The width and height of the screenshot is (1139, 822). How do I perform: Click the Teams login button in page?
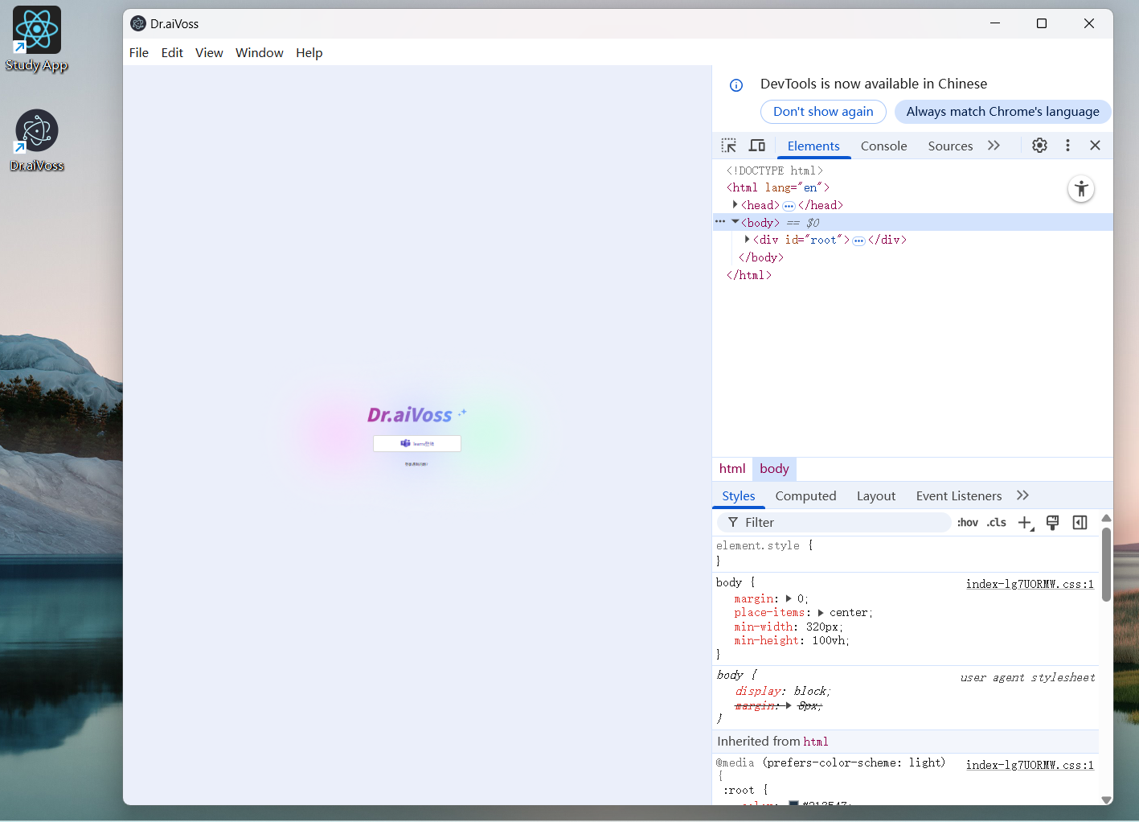click(x=417, y=443)
